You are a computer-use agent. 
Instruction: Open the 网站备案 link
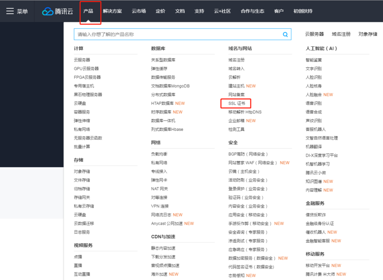(236, 95)
